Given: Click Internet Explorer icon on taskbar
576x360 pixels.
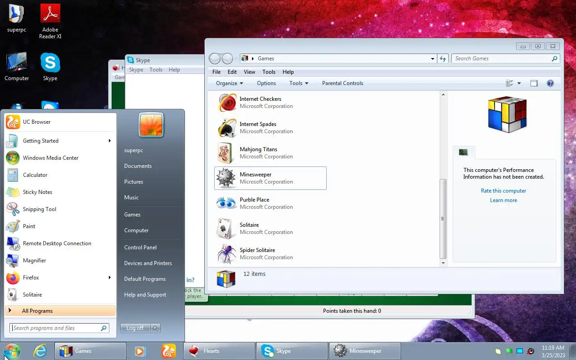Looking at the screenshot, I should tap(40, 351).
